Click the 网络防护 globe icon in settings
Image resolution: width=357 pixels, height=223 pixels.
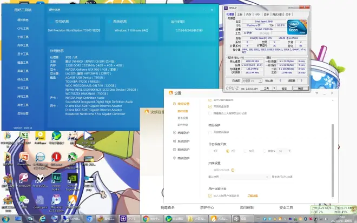(x=174, y=150)
